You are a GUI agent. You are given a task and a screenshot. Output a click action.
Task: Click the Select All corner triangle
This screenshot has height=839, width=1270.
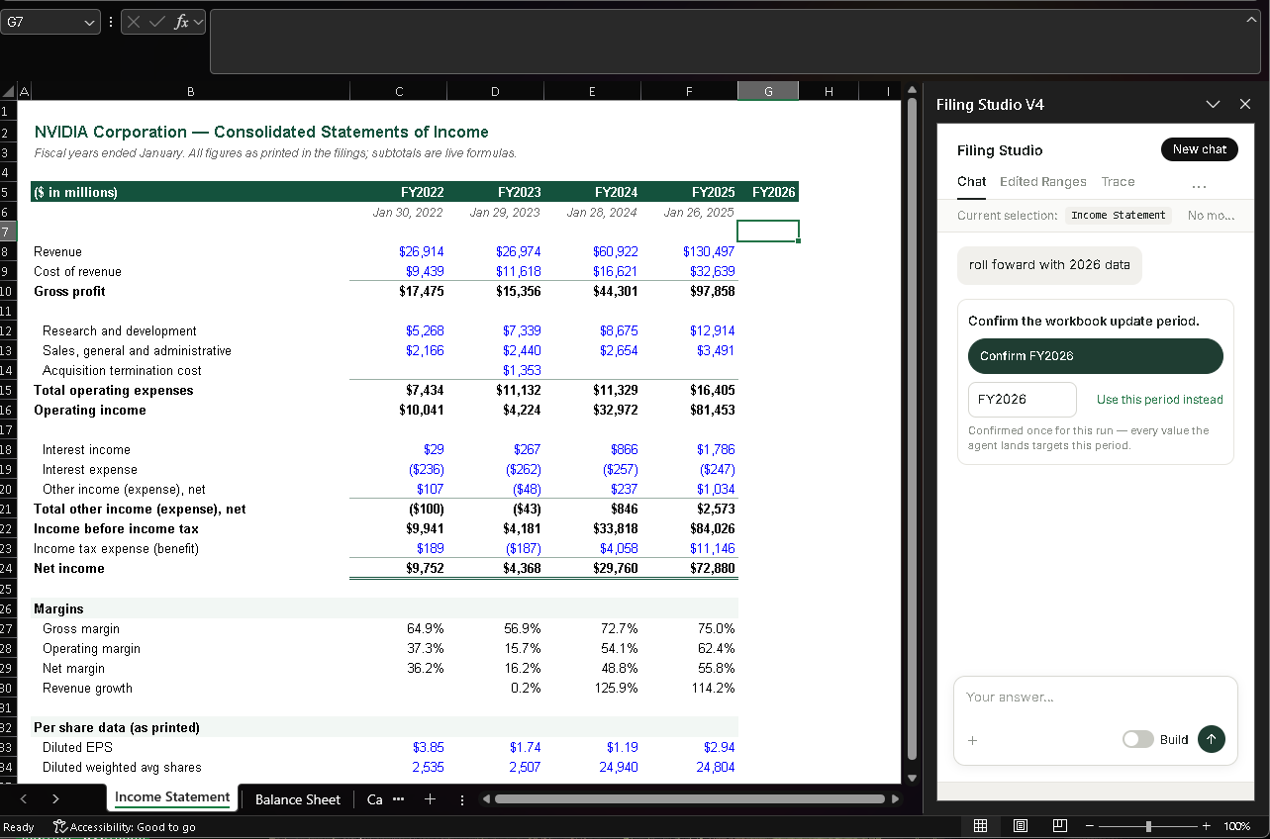(8, 91)
